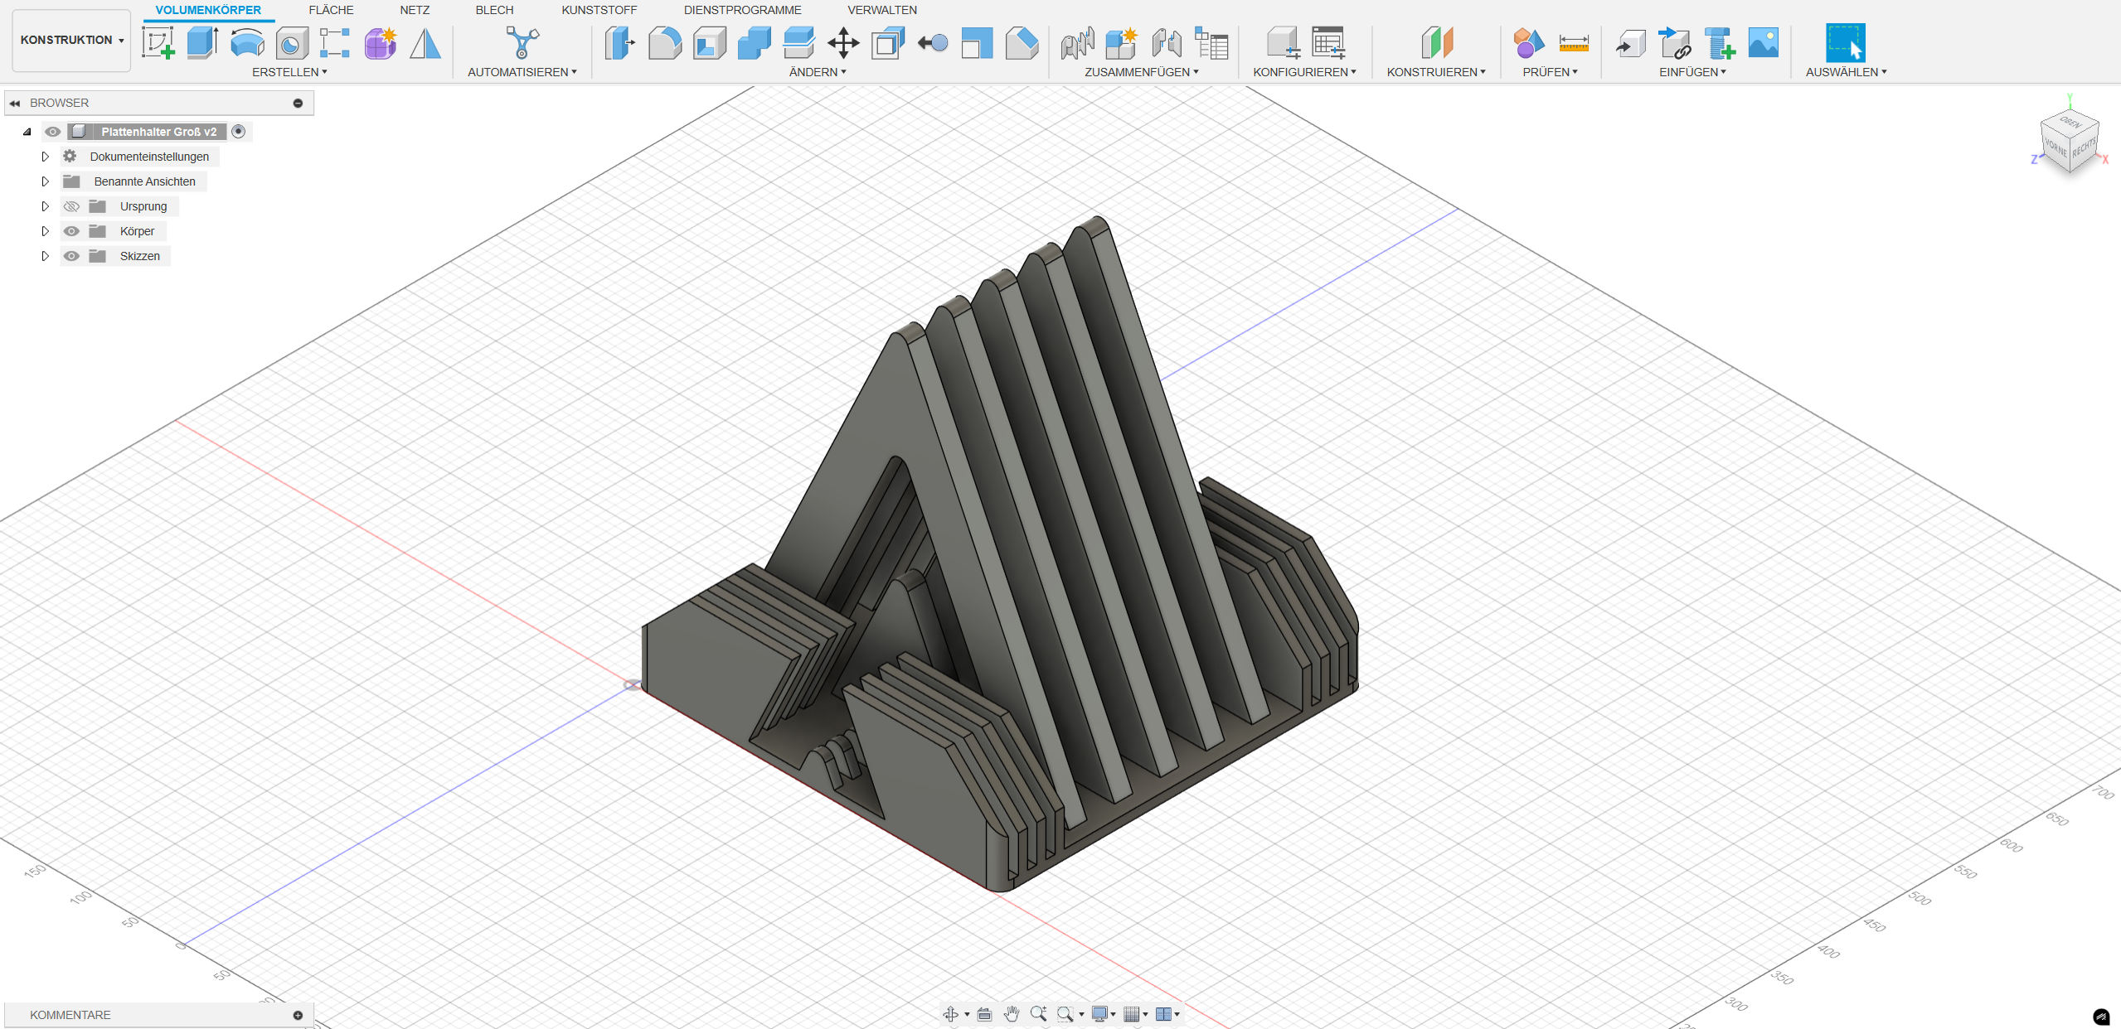Select the Revolve tool icon
The width and height of the screenshot is (2121, 1029).
coord(247,42)
